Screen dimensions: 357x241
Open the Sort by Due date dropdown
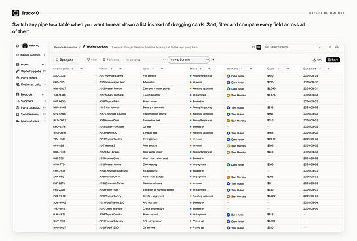(x=189, y=60)
